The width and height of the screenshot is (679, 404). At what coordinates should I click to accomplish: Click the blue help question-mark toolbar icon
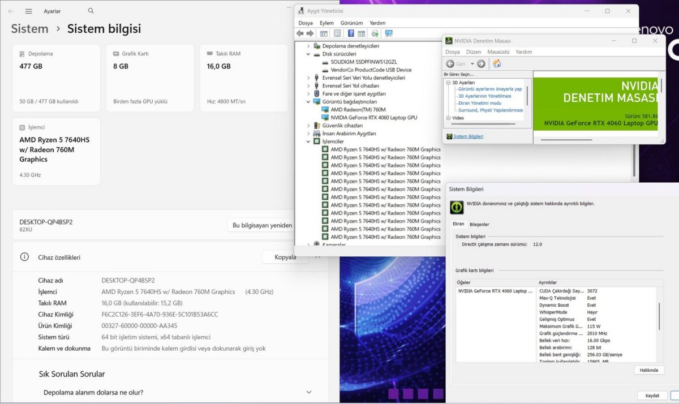pyautogui.click(x=351, y=33)
